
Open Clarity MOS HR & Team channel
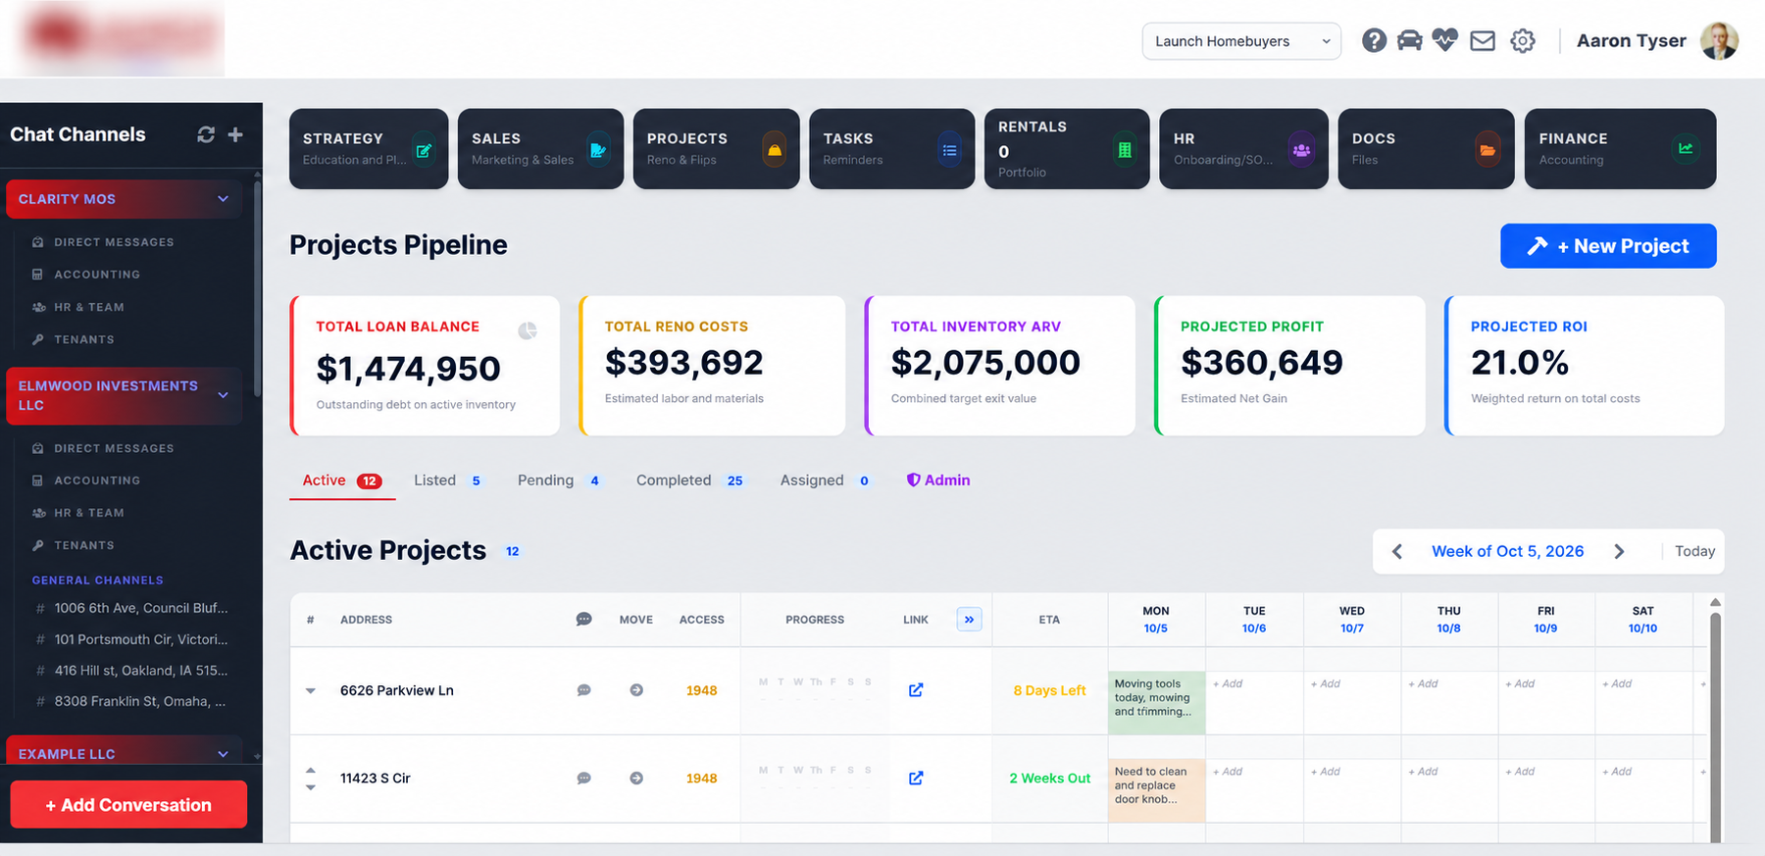point(89,307)
